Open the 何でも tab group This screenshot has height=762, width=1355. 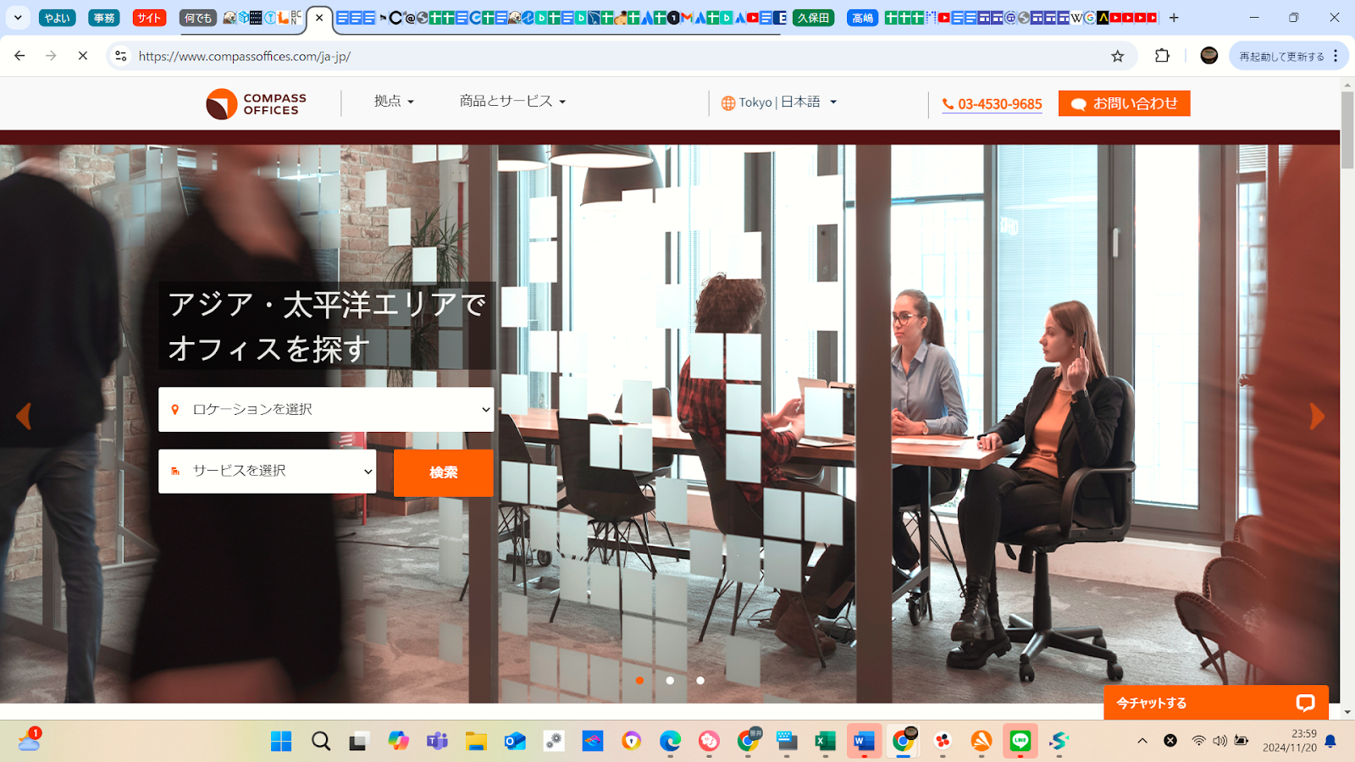point(198,18)
